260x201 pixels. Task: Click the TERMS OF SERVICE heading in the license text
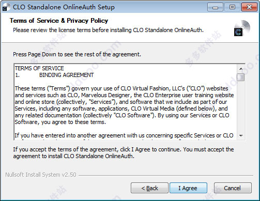tap(39, 68)
